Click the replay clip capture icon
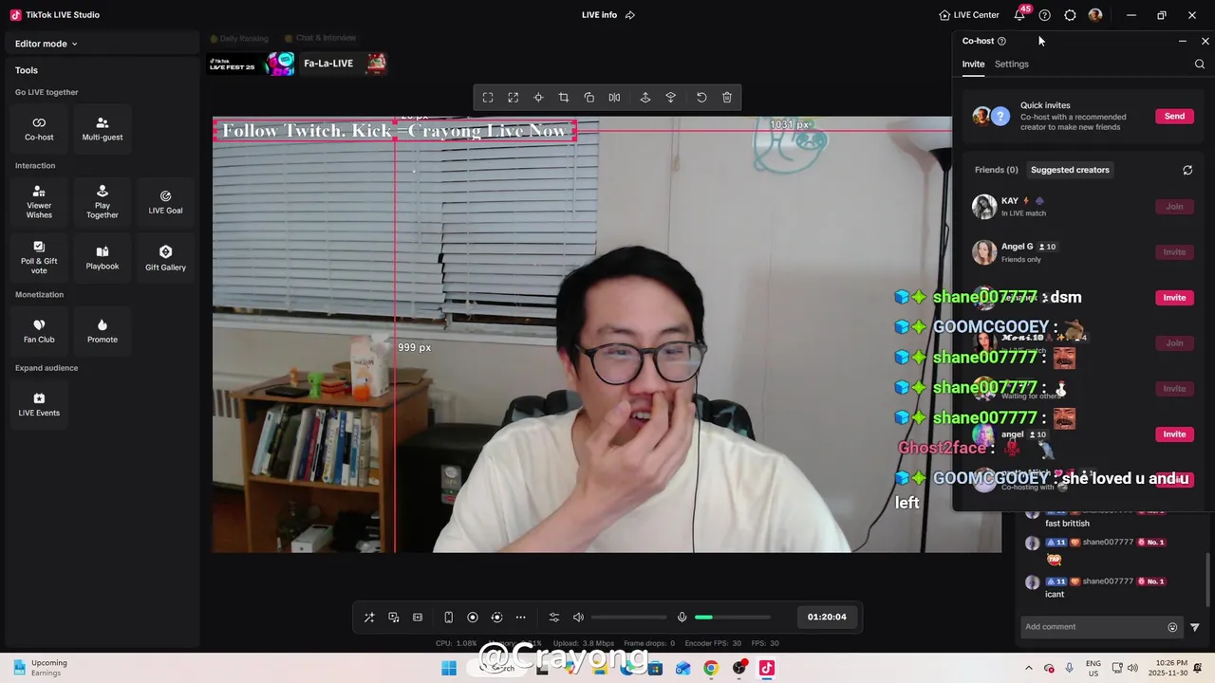 pos(496,618)
